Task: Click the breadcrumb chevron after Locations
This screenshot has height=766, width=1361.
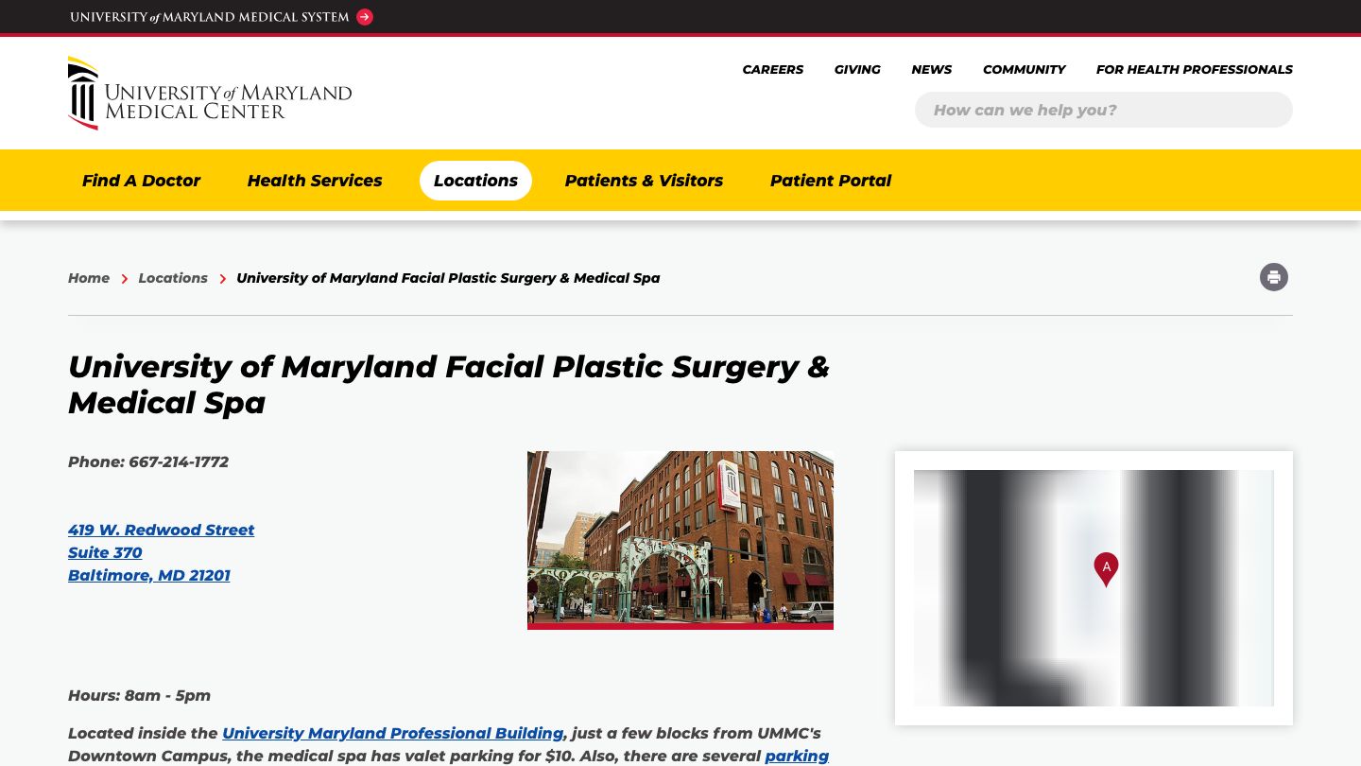Action: [x=223, y=279]
